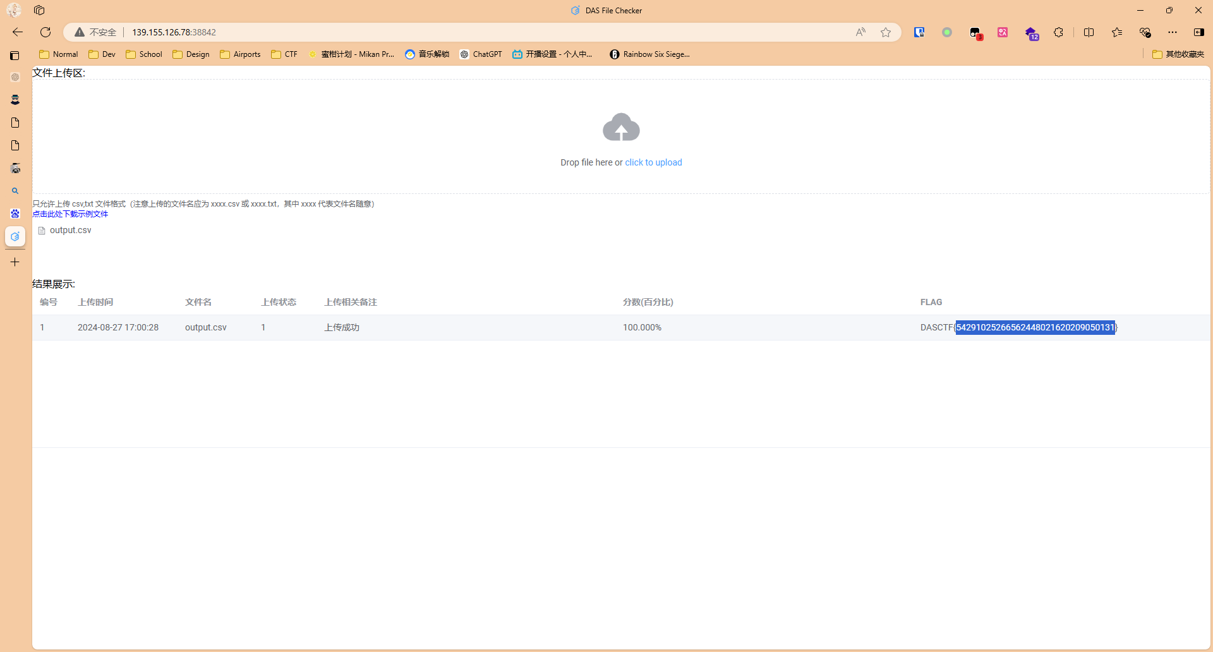
Task: Click the 'click to upload' link
Action: [x=653, y=162]
